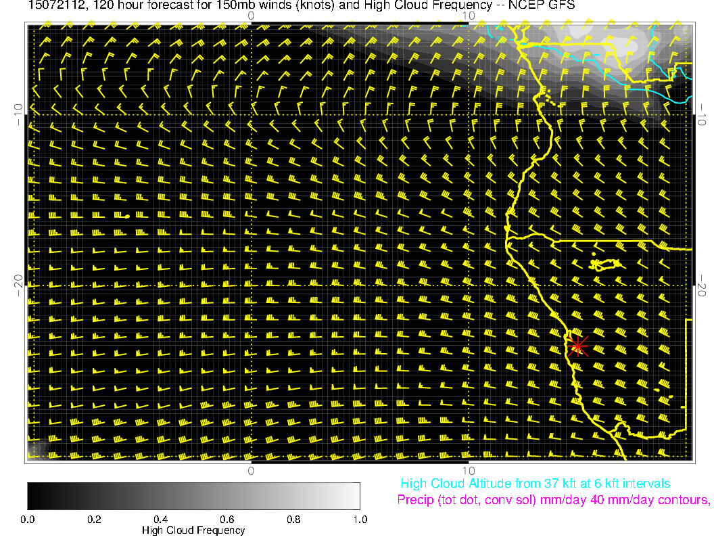The image size is (714, 552).
Task: Click the bottom axis longitude label 0
Action: click(x=251, y=471)
